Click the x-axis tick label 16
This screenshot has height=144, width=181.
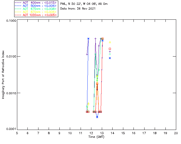coord(134,133)
